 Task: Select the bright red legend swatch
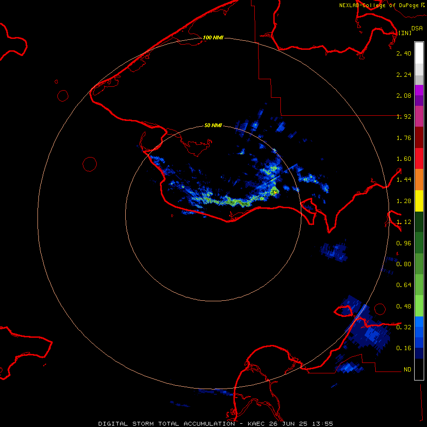pyautogui.click(x=419, y=158)
